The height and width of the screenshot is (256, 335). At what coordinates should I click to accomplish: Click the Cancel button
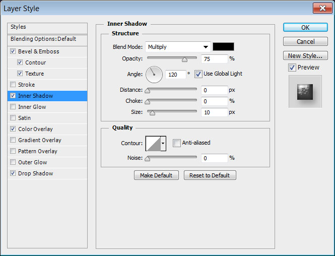click(x=305, y=41)
